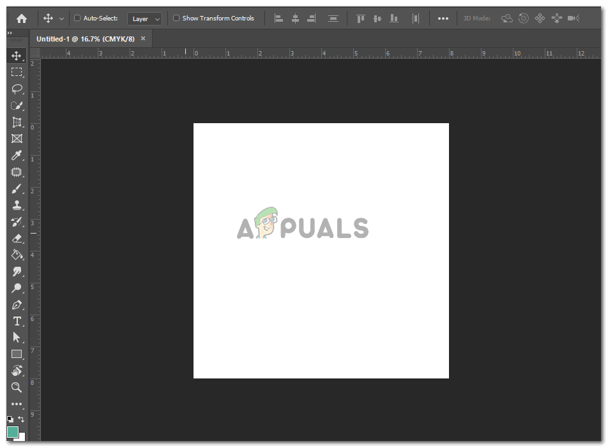Enable the Auto-Select checkbox
The image size is (608, 448).
click(x=77, y=19)
